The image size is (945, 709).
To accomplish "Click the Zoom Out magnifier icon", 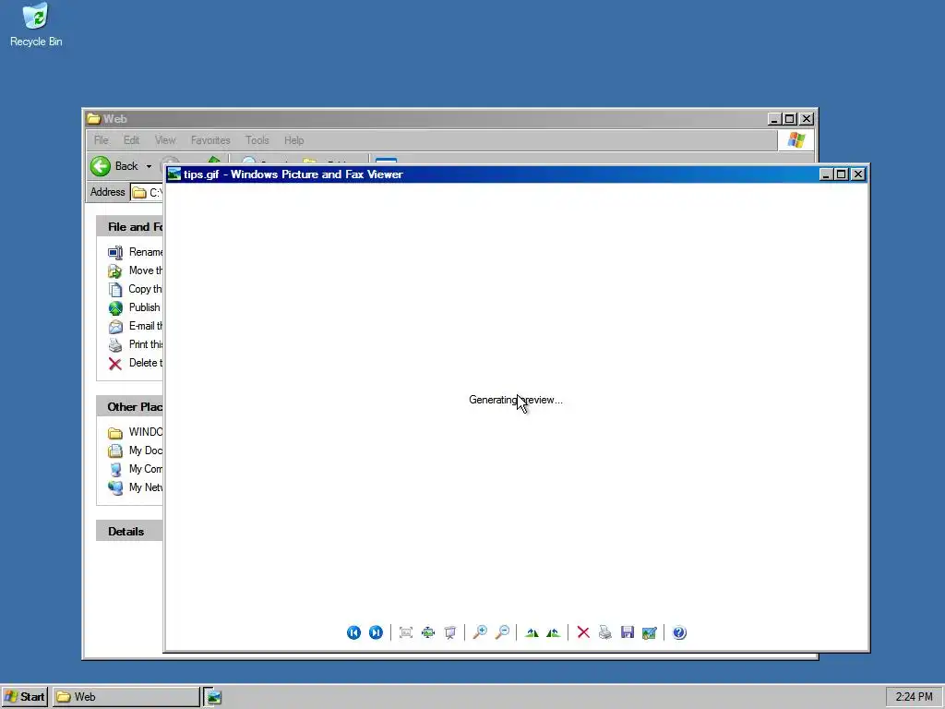I will click(502, 632).
